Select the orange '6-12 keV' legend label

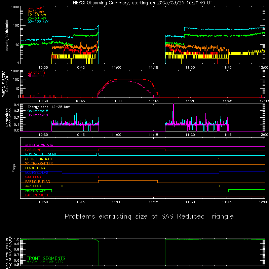(36, 11)
